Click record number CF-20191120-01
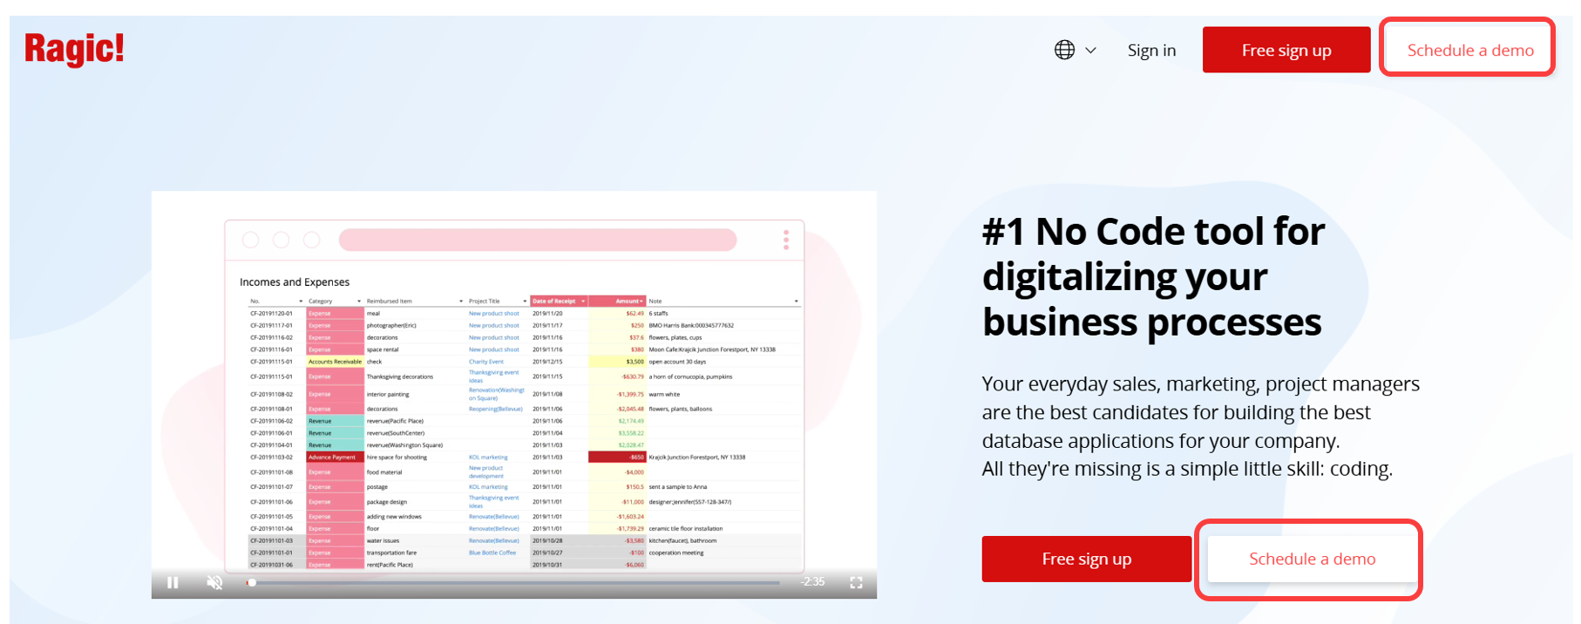 271,313
